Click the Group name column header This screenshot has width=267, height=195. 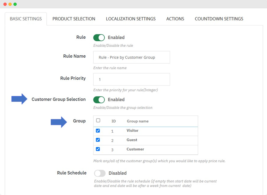pos(138,121)
